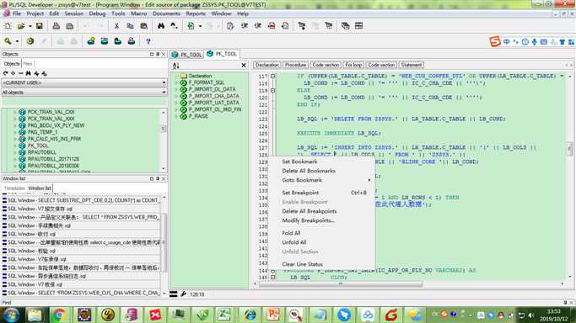Open the Goto Bookmark submenu
Screen dimensions: 576x323
[321, 180]
